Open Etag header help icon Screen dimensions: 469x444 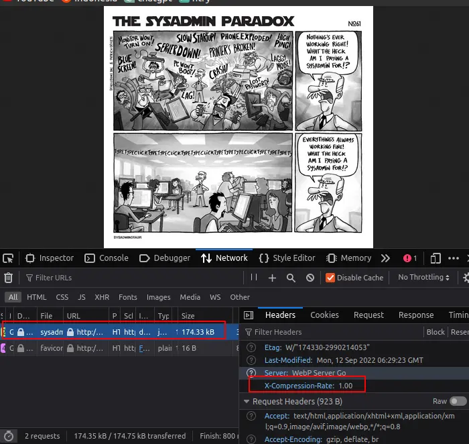251,347
